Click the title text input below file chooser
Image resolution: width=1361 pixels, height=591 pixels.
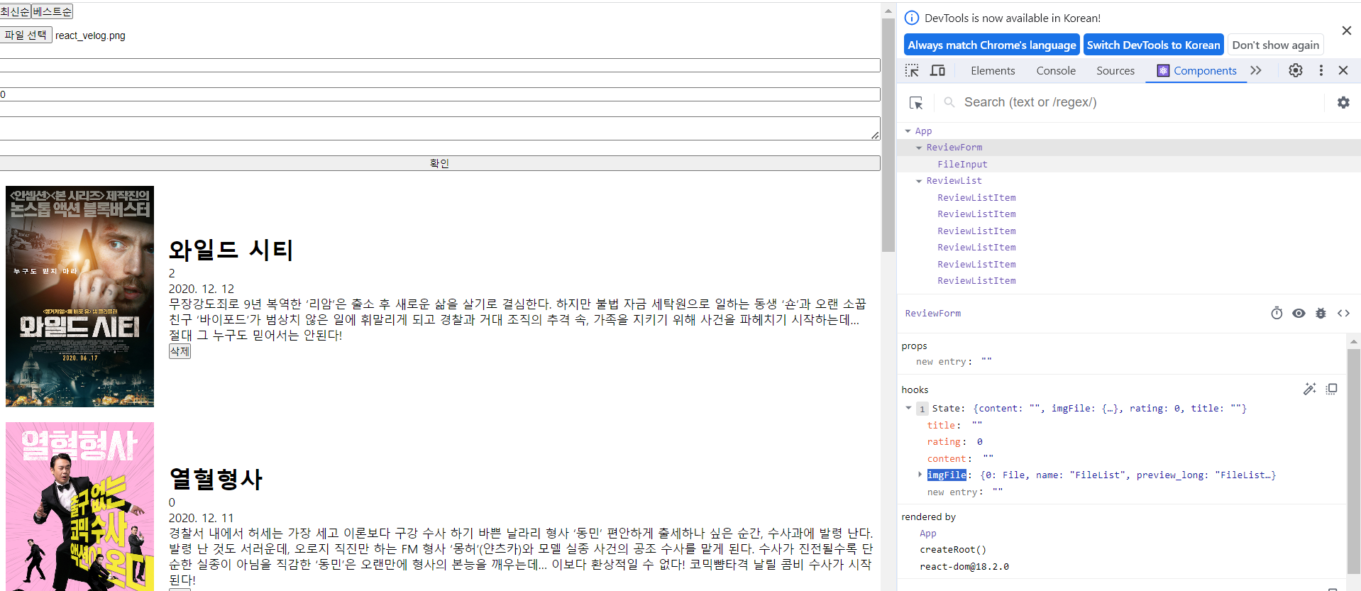pyautogui.click(x=440, y=65)
